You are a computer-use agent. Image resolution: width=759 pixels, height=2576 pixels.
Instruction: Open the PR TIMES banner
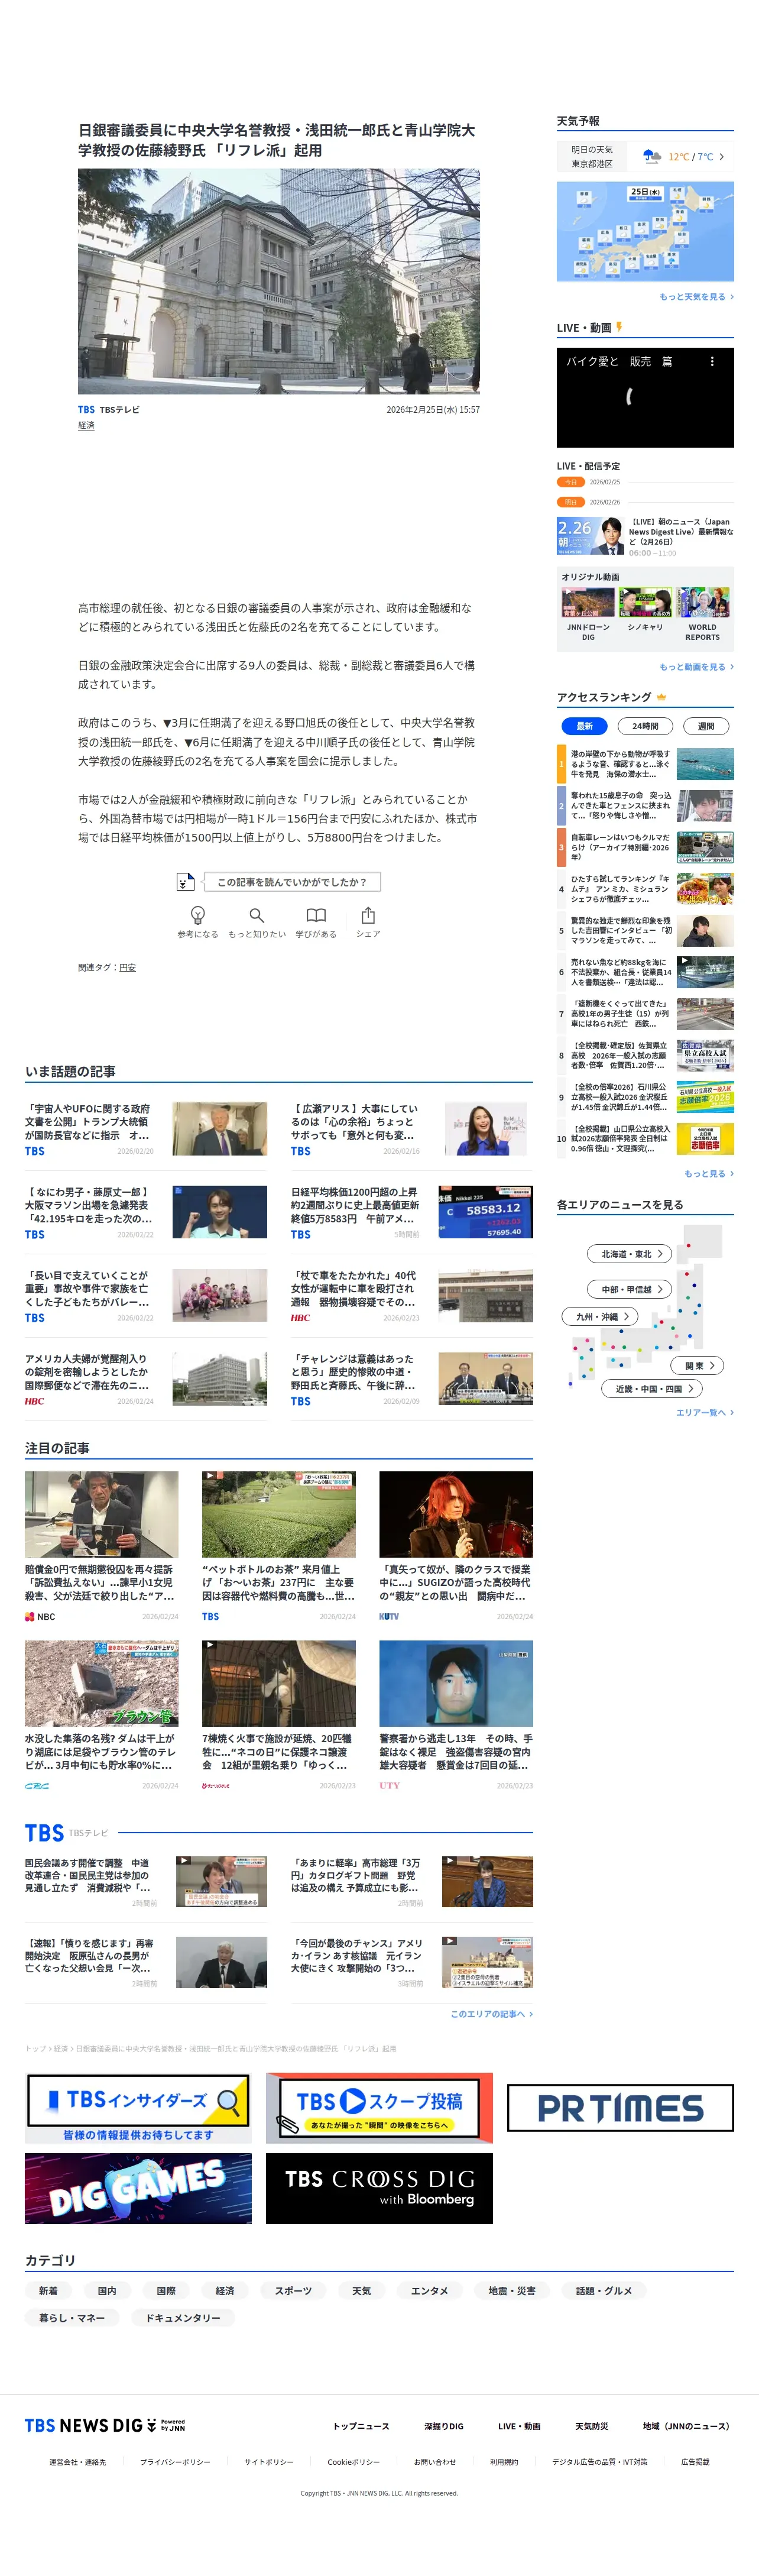620,2108
